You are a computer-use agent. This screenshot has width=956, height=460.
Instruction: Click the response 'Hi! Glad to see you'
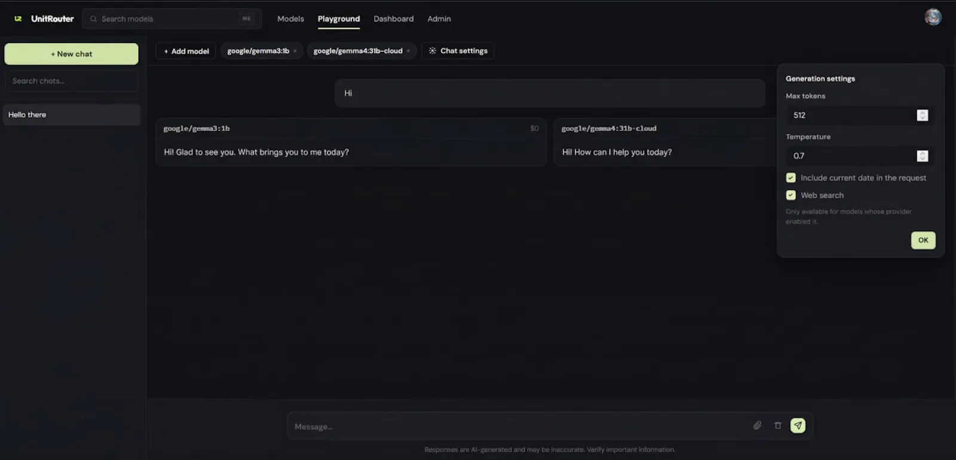coord(256,152)
